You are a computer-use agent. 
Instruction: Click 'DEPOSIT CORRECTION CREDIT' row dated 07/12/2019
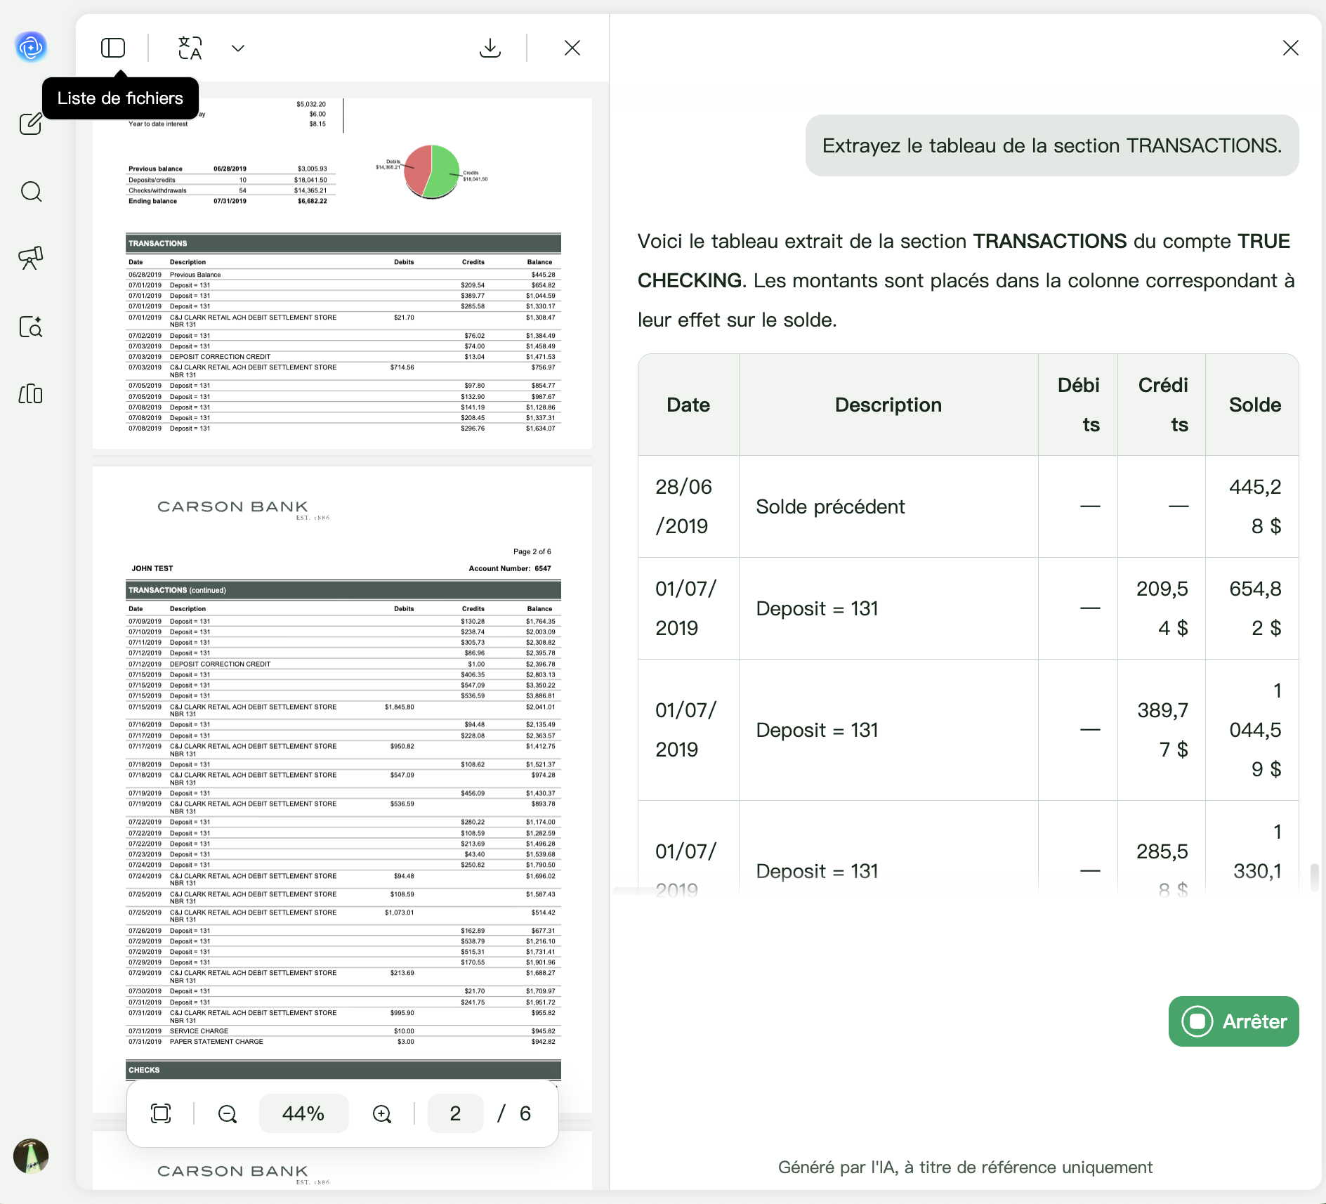(x=343, y=664)
